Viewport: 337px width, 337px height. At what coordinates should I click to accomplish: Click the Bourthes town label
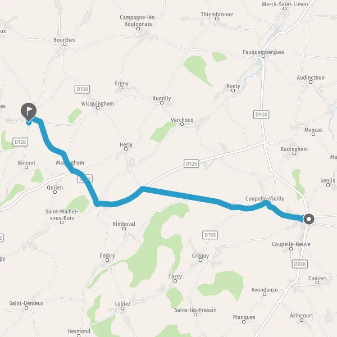coord(65,40)
